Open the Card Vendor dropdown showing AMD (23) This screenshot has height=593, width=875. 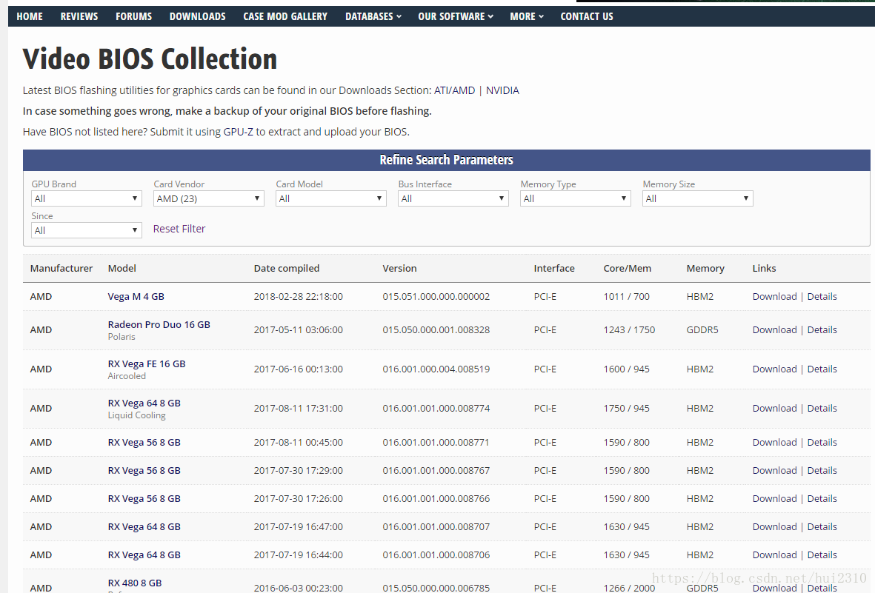click(208, 198)
